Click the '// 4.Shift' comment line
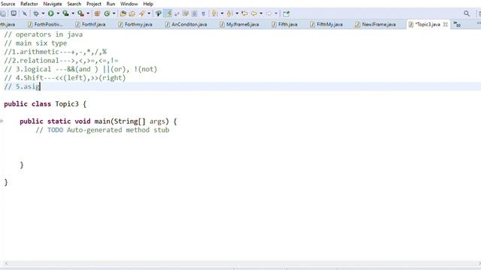The image size is (481, 270). coord(65,78)
